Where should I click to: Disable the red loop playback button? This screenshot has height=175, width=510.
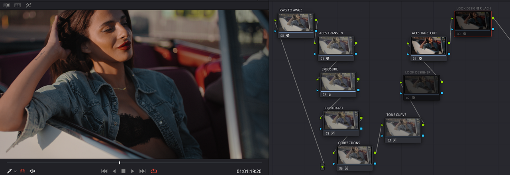pyautogui.click(x=154, y=171)
